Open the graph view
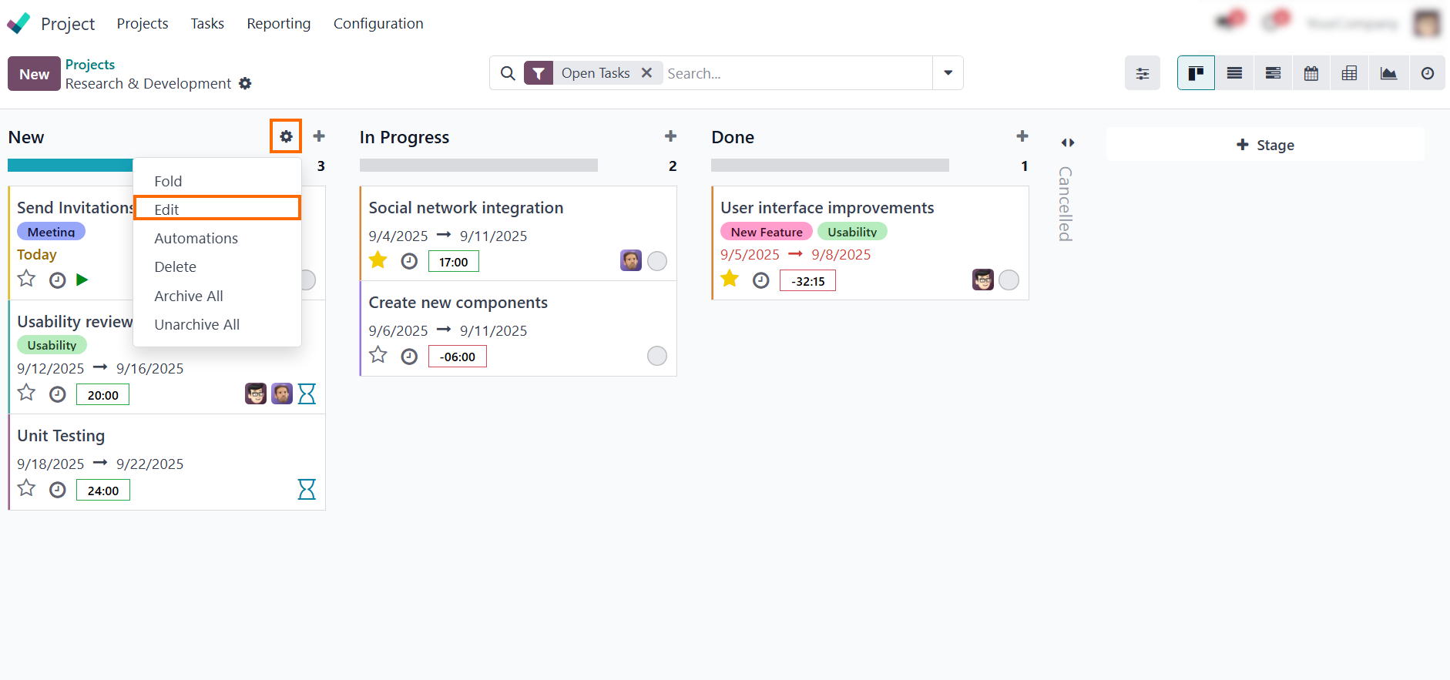This screenshot has height=680, width=1450. [x=1388, y=73]
